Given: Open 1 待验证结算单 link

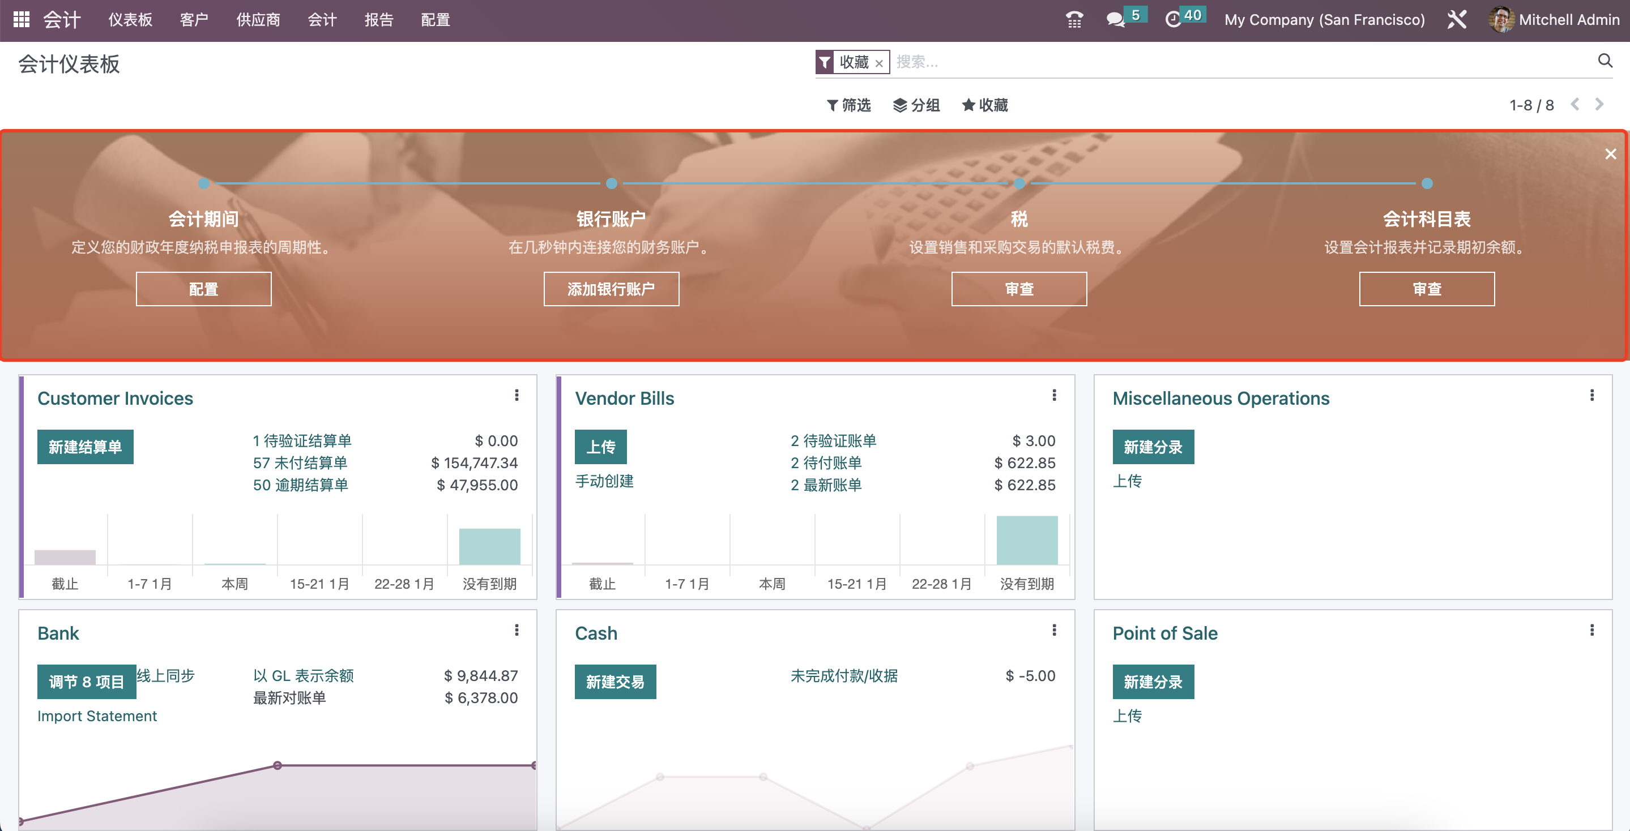Looking at the screenshot, I should (302, 441).
